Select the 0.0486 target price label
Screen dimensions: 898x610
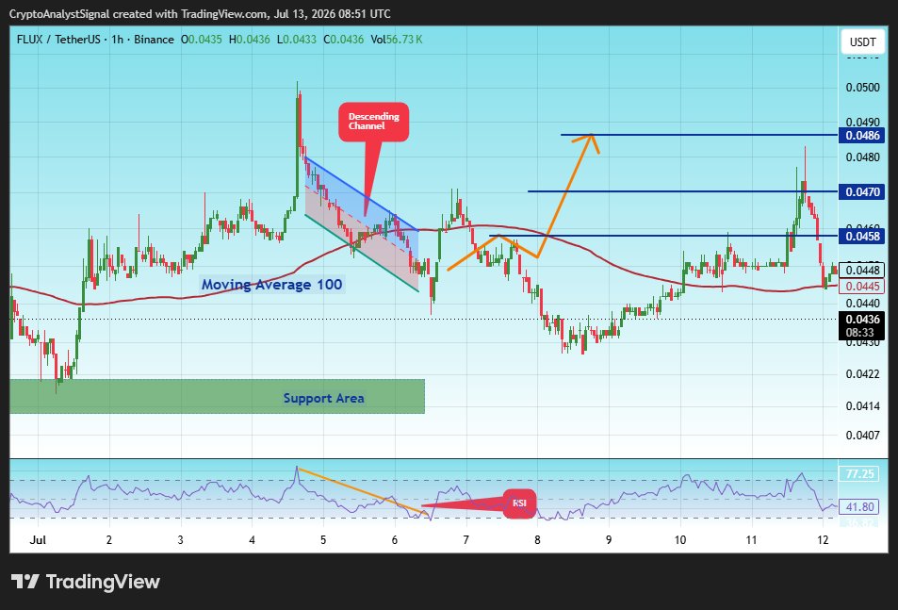click(862, 136)
